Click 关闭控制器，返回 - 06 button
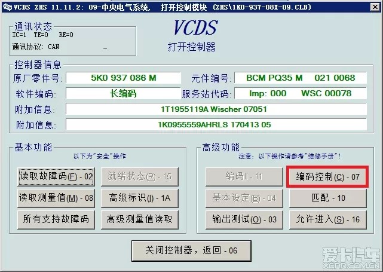This screenshot has width=383, height=272. (191, 250)
